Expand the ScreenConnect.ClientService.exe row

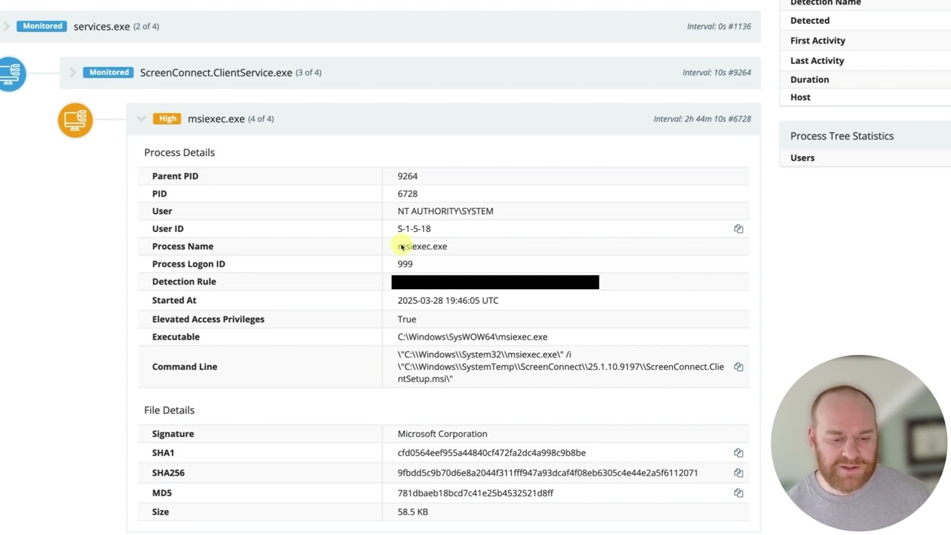[73, 73]
